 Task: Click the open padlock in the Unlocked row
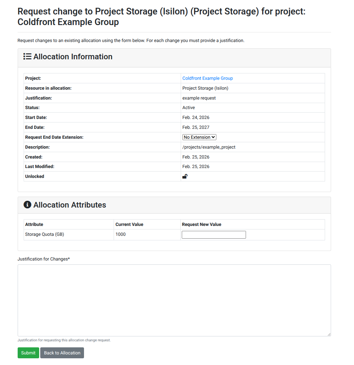tap(185, 176)
